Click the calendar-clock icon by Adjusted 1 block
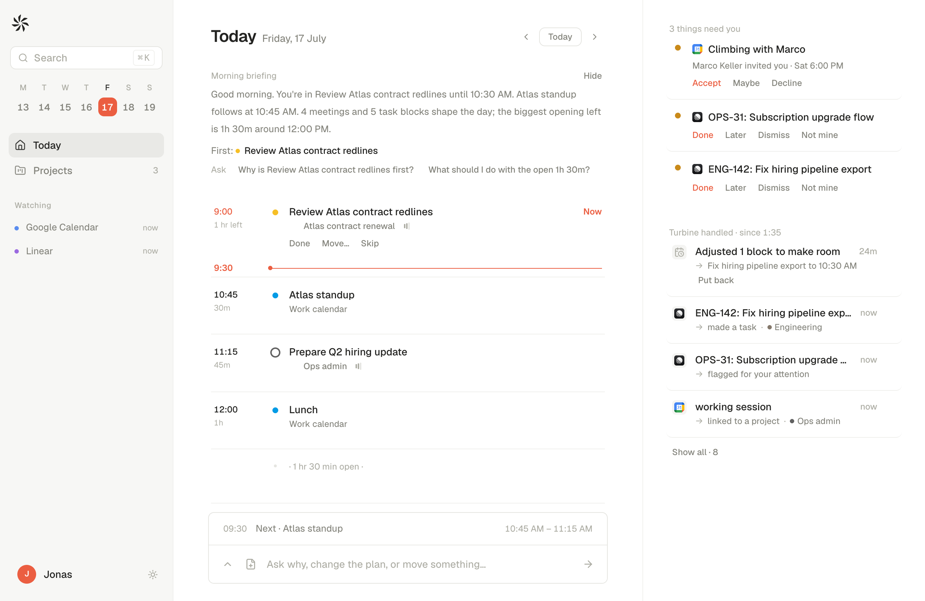The width and height of the screenshot is (925, 601). [679, 252]
